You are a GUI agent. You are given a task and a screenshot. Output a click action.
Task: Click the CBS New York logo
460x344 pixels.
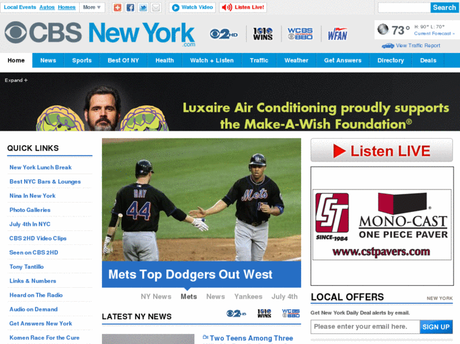click(x=100, y=33)
